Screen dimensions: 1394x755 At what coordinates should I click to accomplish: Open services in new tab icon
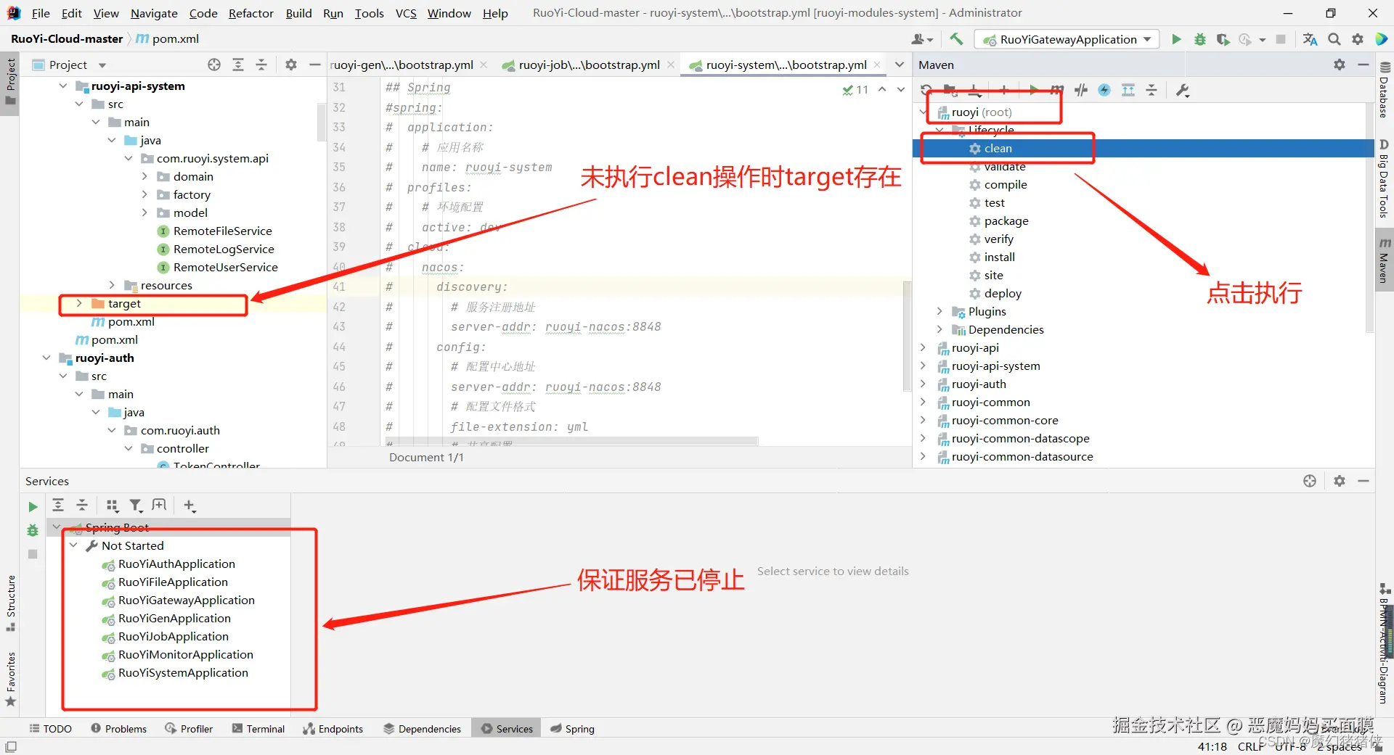click(160, 506)
